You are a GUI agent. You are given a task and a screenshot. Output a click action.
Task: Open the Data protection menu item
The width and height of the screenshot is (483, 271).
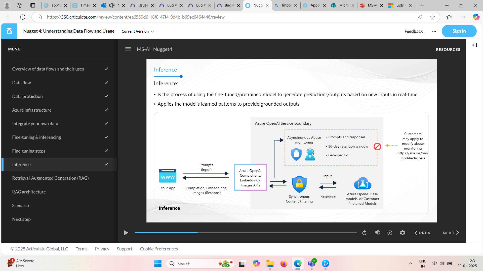(59, 96)
